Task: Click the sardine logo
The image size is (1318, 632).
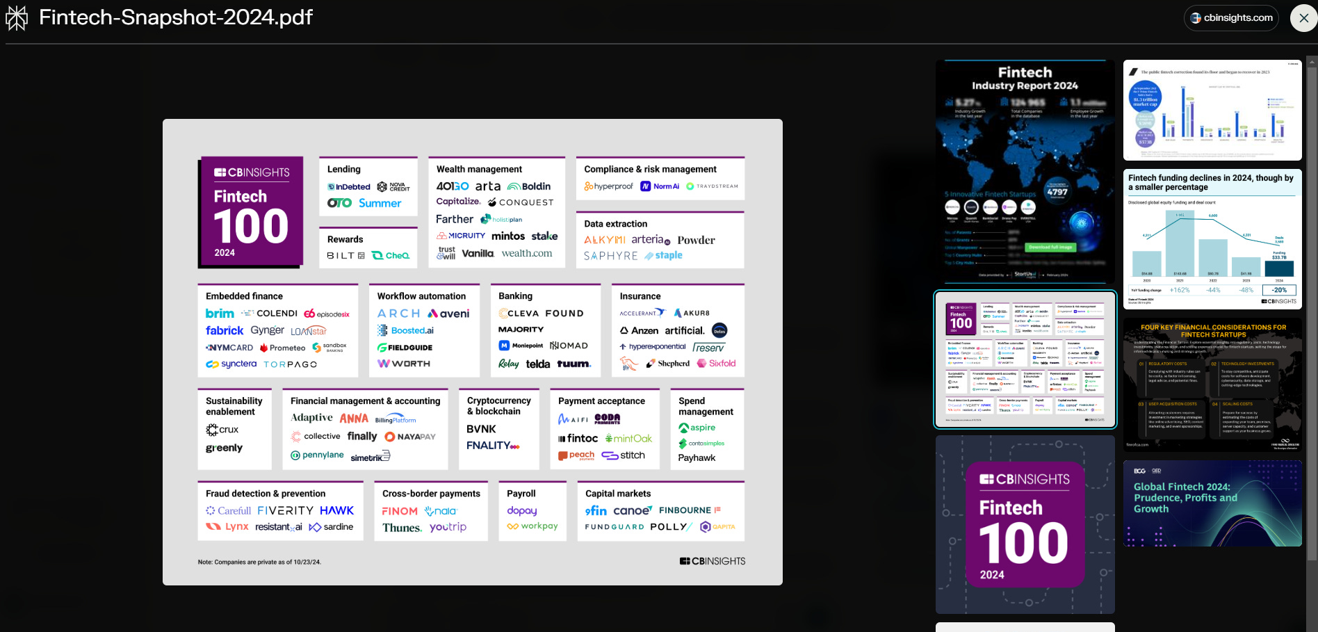Action: click(x=331, y=527)
